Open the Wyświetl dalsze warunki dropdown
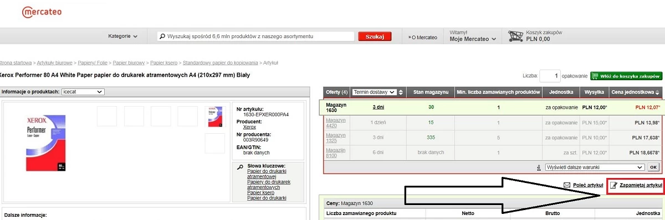The width and height of the screenshot is (665, 220). 594,167
